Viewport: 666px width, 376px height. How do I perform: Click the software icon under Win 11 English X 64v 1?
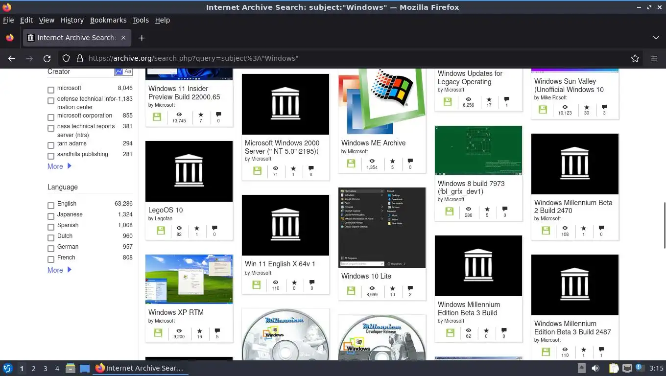tap(257, 284)
